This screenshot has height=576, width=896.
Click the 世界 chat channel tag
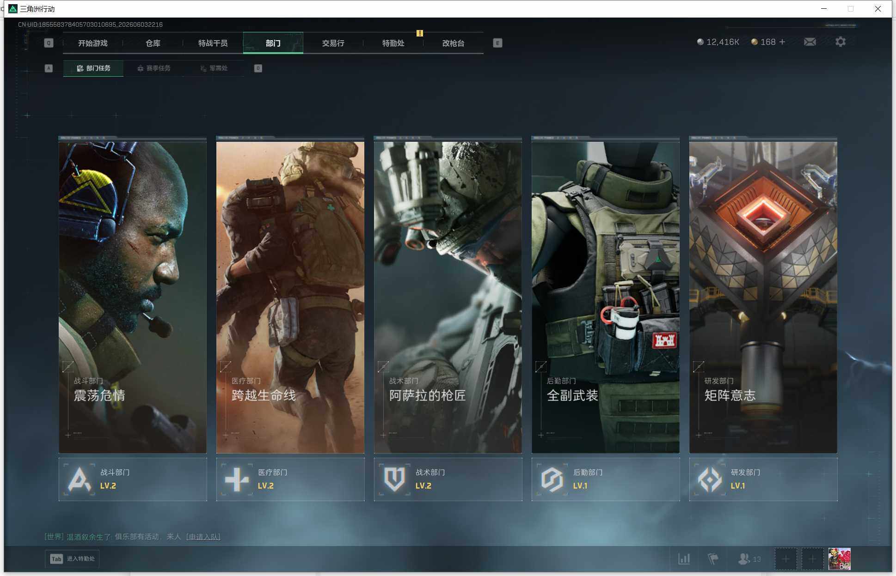coord(54,537)
